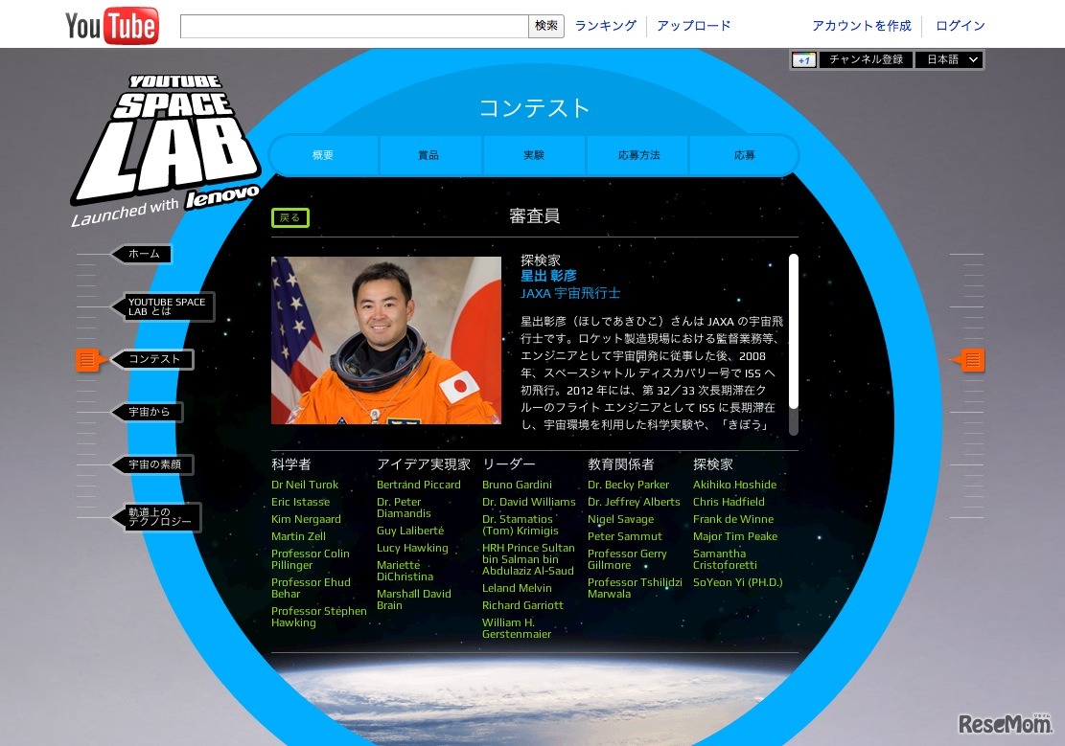Click the Google +1 icon
This screenshot has width=1065, height=746.
(x=803, y=59)
